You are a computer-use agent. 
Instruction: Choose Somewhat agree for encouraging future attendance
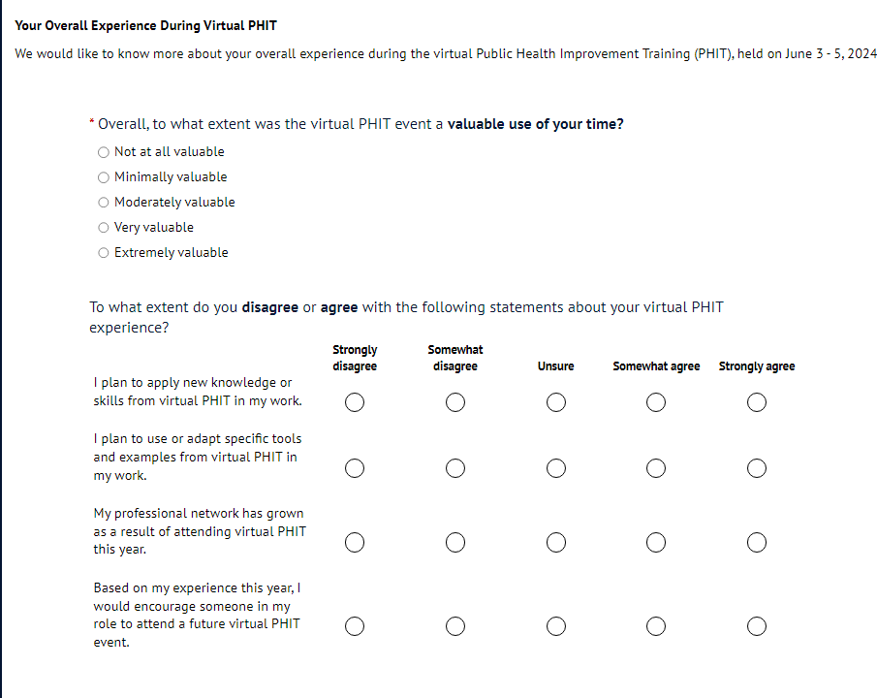656,626
